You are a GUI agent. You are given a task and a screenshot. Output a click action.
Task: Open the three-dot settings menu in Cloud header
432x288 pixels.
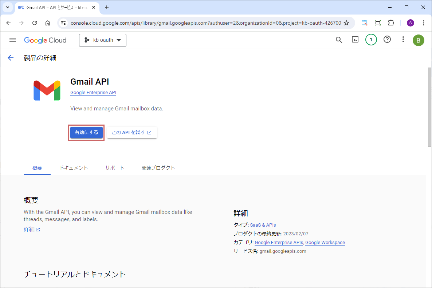click(x=403, y=40)
